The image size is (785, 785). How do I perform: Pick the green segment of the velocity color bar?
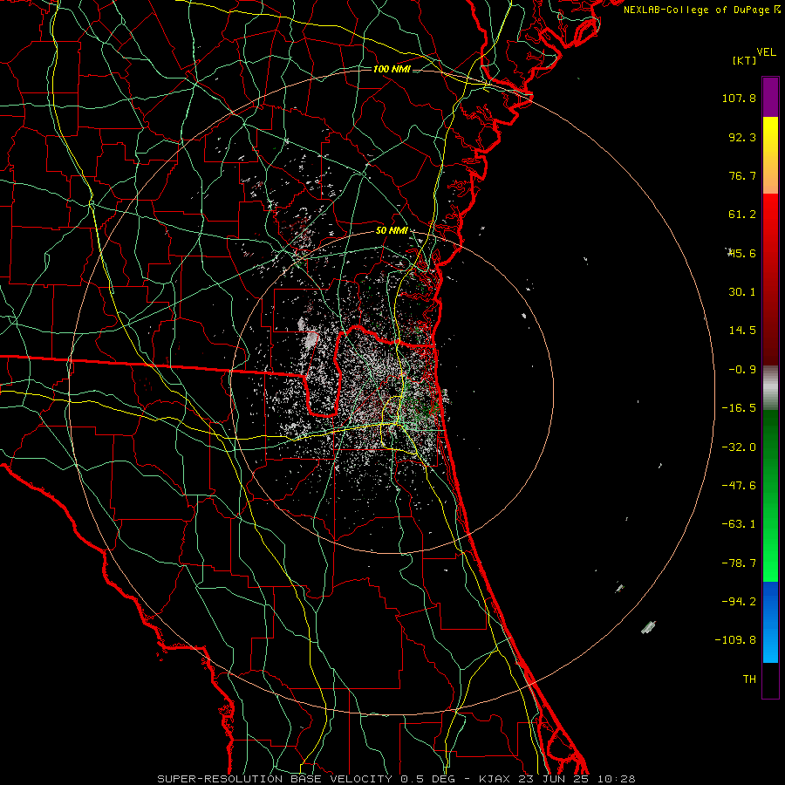(x=770, y=495)
